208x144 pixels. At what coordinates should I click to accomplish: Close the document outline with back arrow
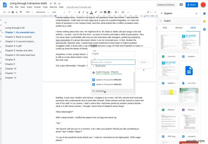coord(6,23)
